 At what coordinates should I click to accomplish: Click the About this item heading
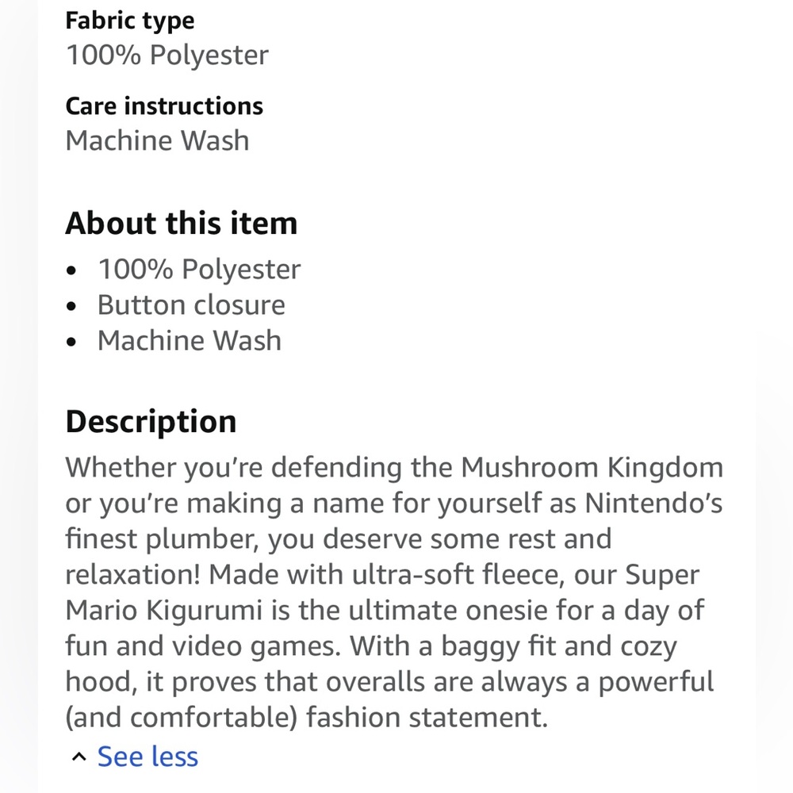[x=181, y=223]
